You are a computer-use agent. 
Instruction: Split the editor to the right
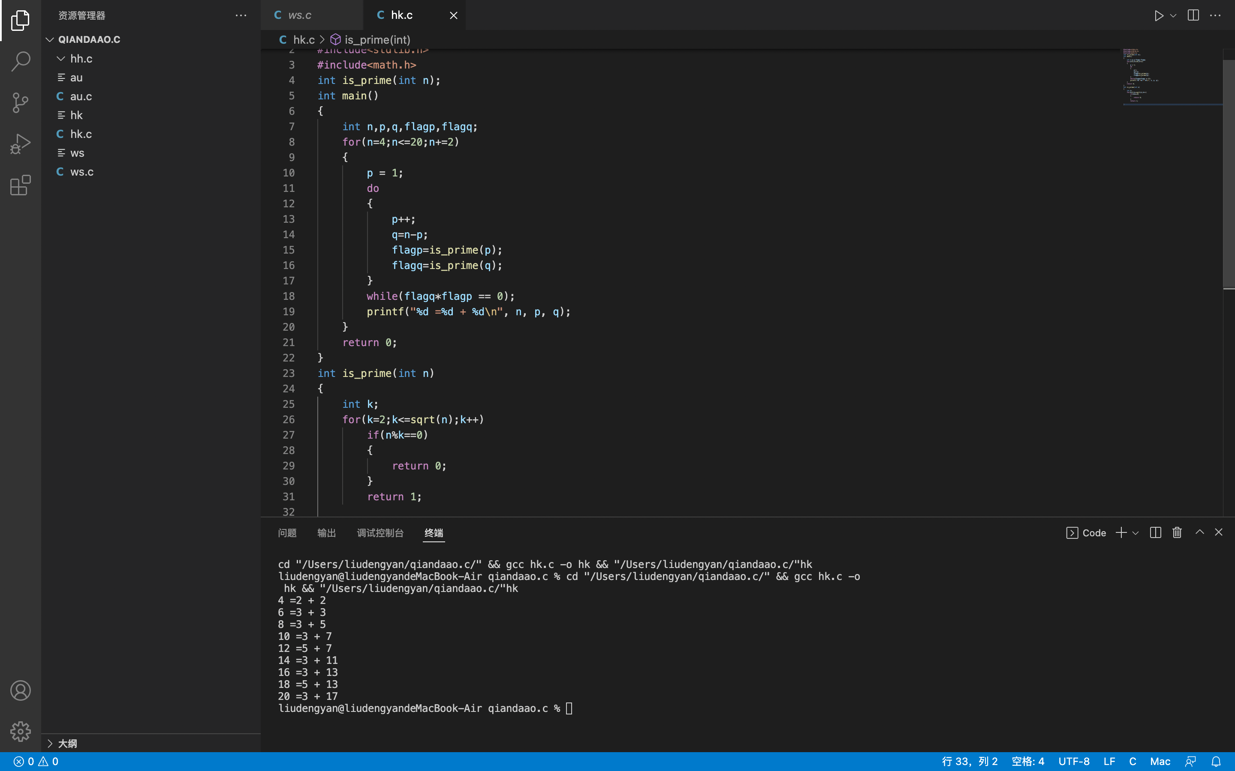tap(1193, 15)
